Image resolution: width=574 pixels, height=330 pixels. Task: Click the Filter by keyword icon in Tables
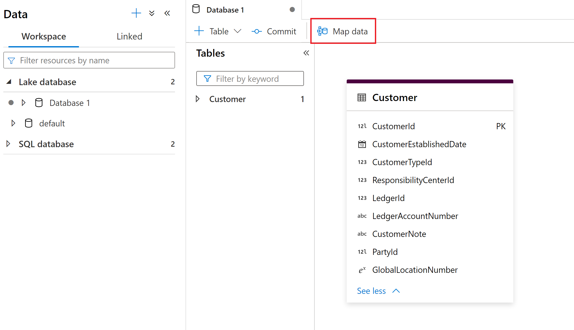(207, 78)
